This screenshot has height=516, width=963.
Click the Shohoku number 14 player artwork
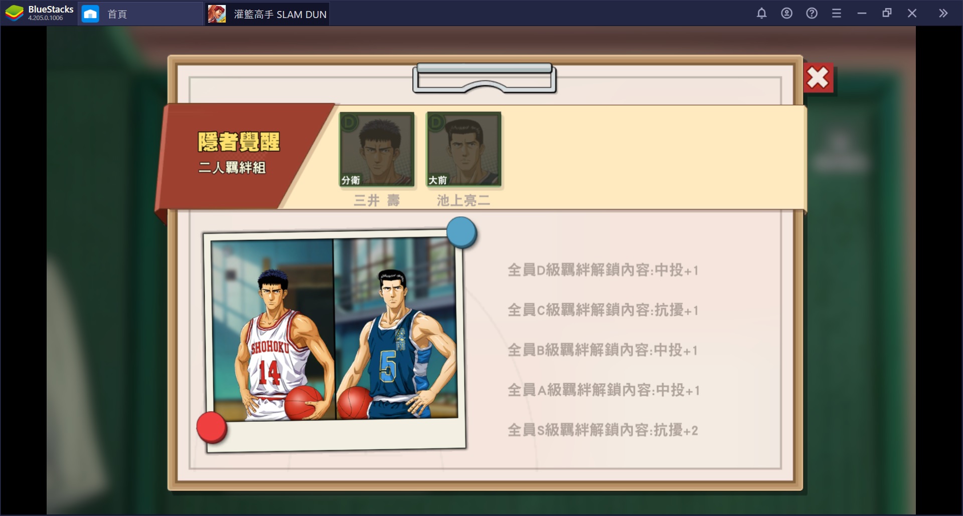click(273, 331)
